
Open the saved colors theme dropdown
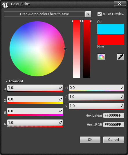click(x=88, y=14)
